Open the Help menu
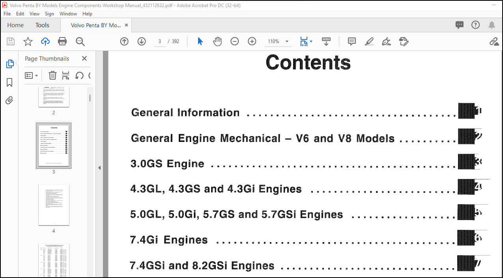This screenshot has width=503, height=278. tap(87, 13)
